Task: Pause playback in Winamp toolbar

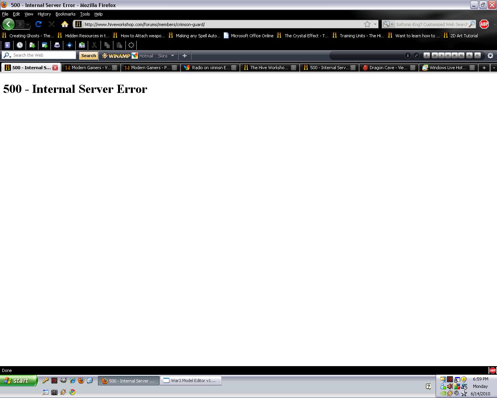Action: click(x=448, y=56)
